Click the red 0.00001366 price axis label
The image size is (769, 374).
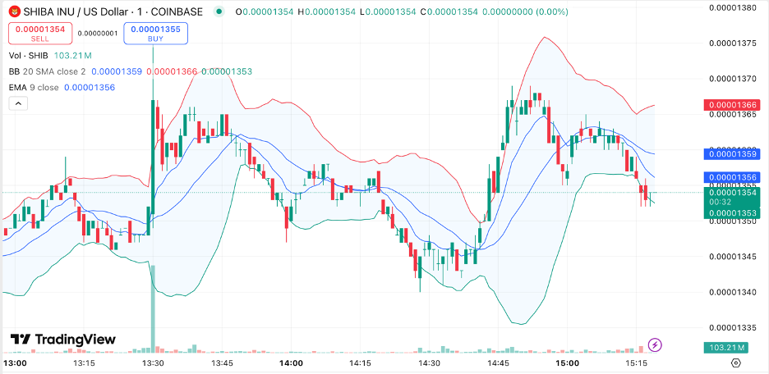735,105
